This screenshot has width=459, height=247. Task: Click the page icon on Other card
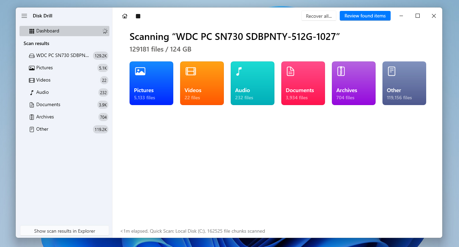click(391, 71)
